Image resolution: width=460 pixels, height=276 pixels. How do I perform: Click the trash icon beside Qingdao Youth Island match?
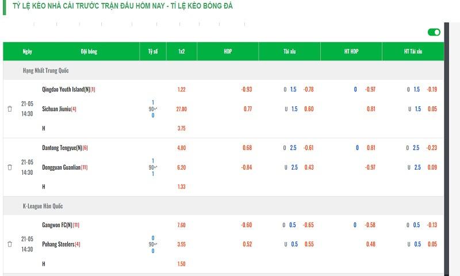(x=10, y=109)
